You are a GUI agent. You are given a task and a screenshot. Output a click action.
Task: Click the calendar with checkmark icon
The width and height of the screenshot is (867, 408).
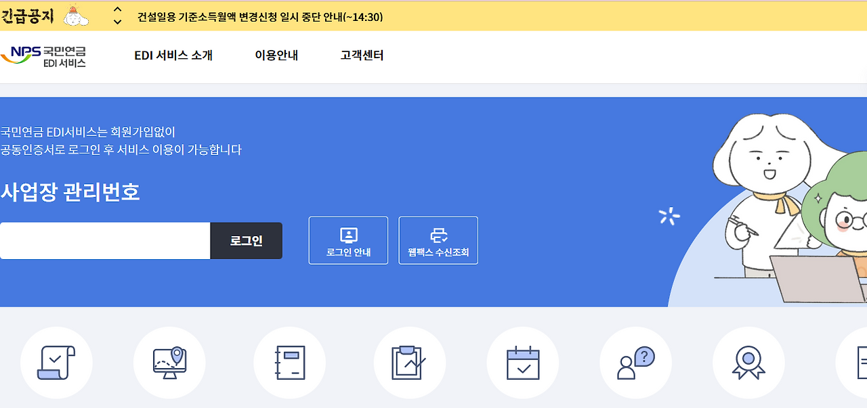click(522, 362)
